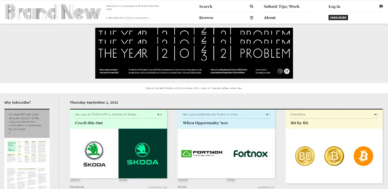Open the Czech this Out article title
388x189 pixels.
[89, 123]
